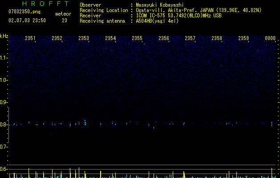Click the 2358 time marker
Image resolution: width=280 pixels, height=178 pixels.
tap(217, 38)
